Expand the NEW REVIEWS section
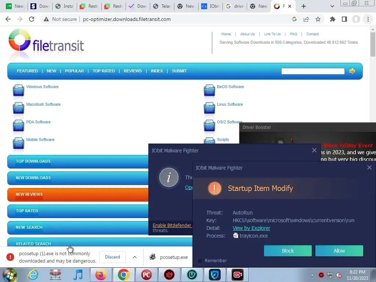 (x=78, y=195)
